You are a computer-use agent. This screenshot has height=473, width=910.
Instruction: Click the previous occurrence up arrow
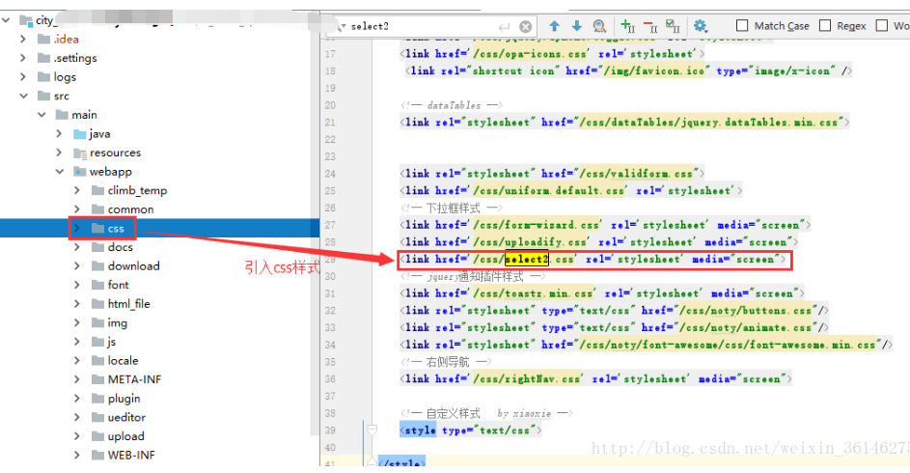554,26
